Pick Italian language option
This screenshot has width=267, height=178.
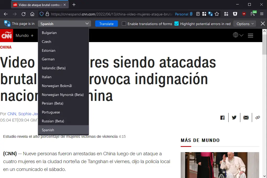pos(63,77)
